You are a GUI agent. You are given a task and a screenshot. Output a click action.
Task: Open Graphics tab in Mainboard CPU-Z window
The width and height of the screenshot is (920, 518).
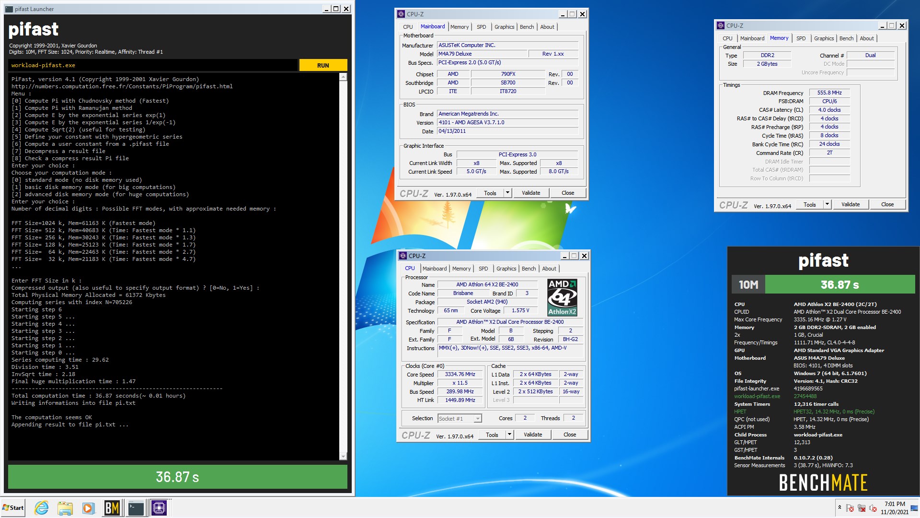[x=504, y=27]
